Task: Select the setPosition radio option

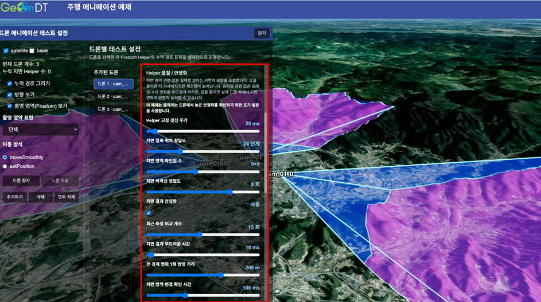Action: coord(5,166)
